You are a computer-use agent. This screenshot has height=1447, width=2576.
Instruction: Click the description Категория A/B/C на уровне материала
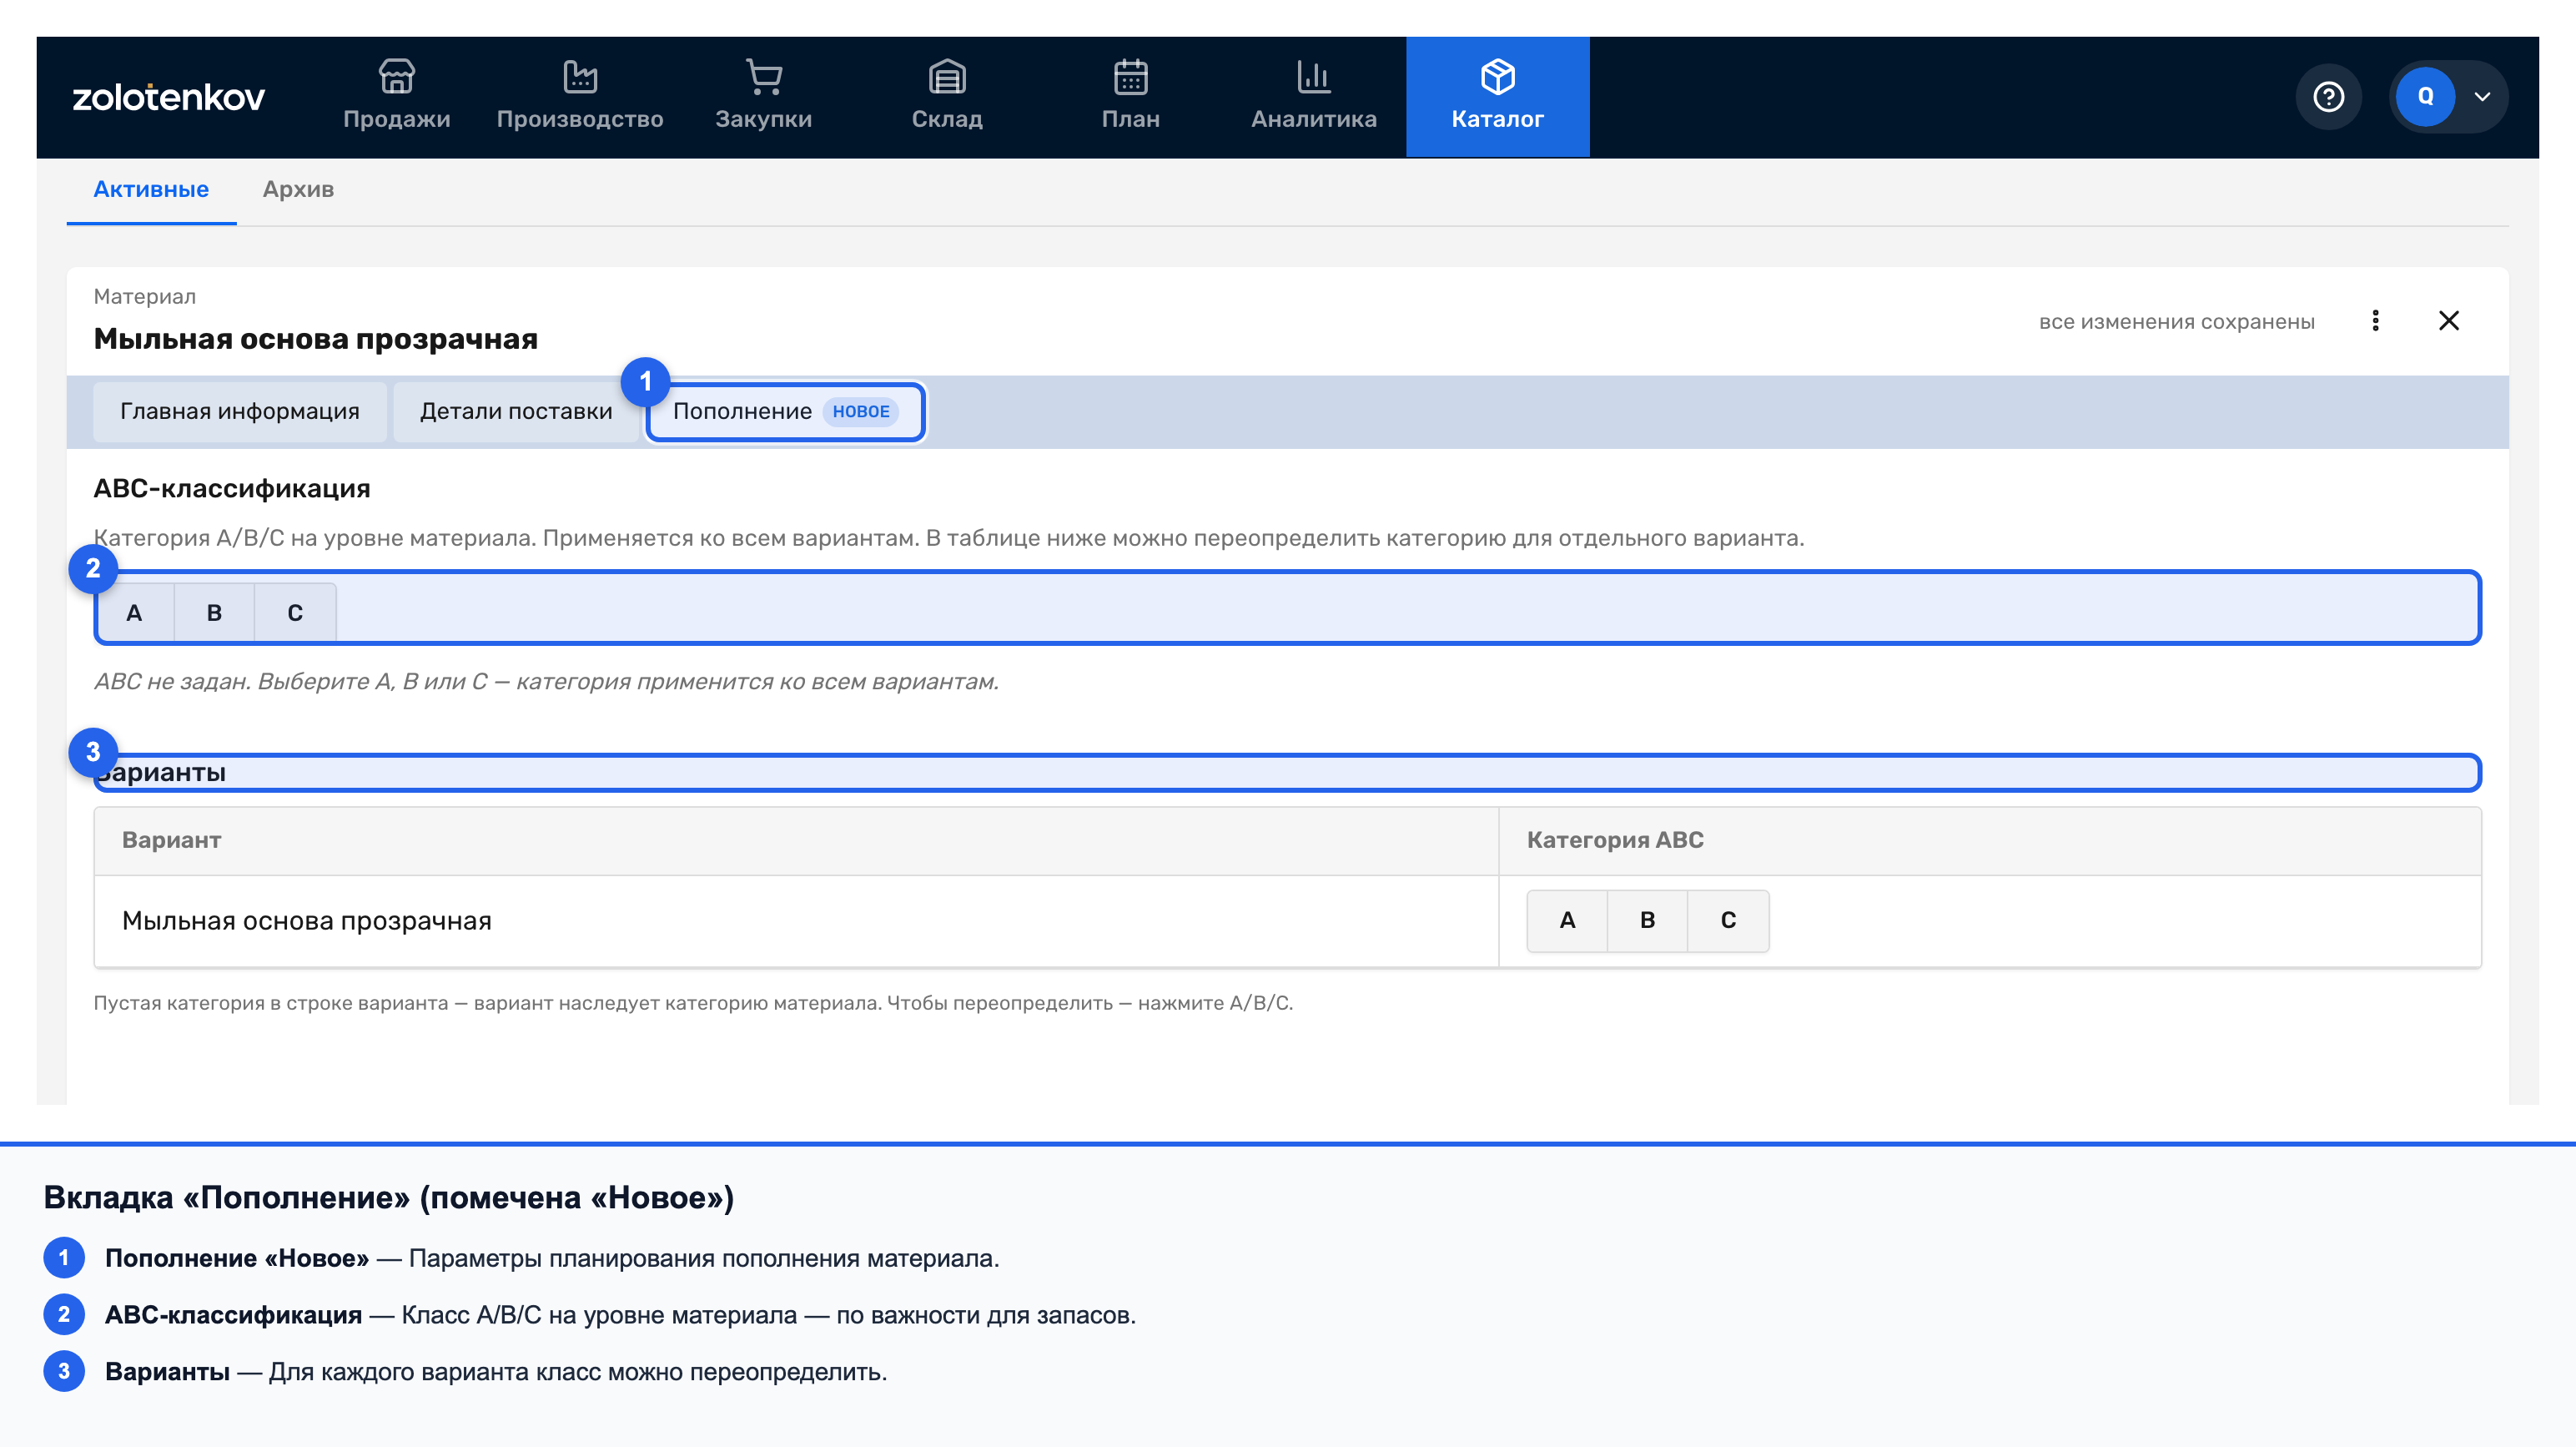tap(949, 538)
